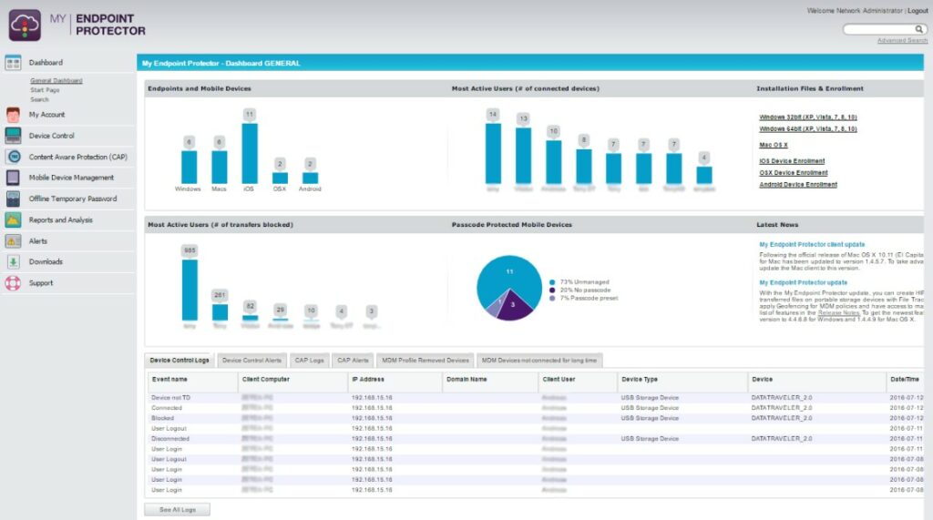Open Content Aware Protection icon
The width and height of the screenshot is (933, 520).
13,157
